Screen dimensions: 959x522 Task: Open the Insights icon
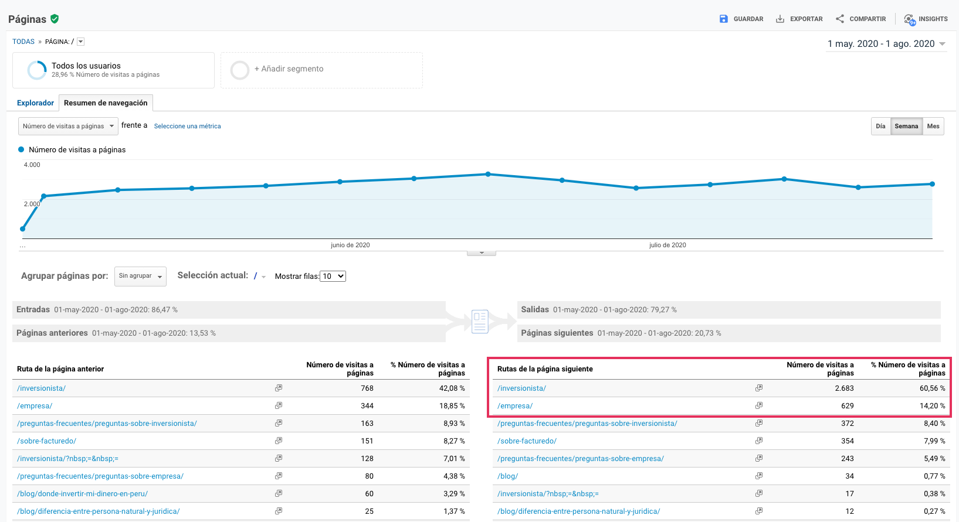click(x=910, y=19)
